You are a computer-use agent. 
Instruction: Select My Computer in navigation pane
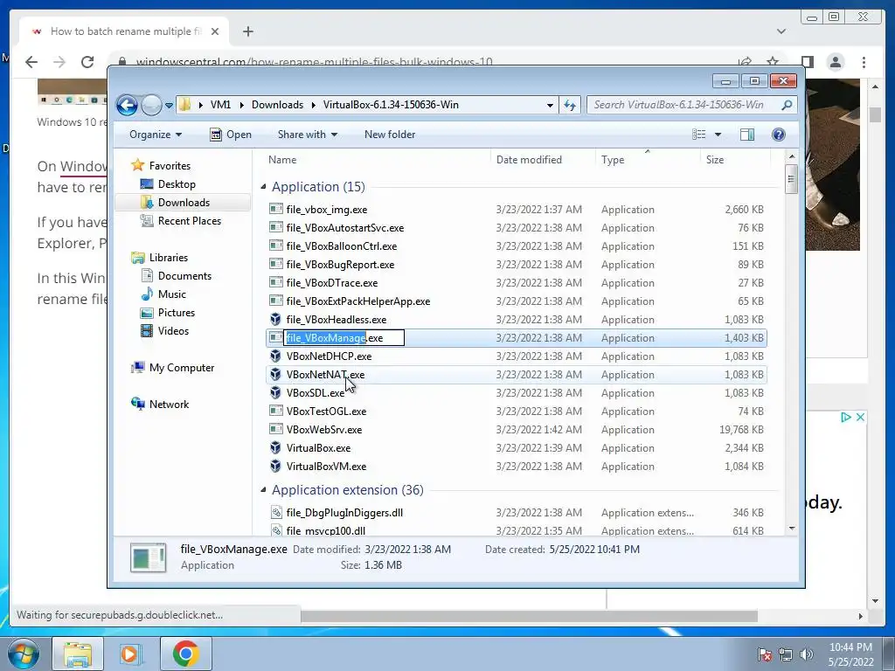coord(182,368)
